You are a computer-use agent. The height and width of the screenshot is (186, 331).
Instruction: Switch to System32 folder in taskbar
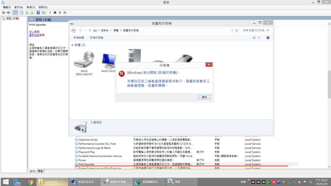(x=52, y=182)
